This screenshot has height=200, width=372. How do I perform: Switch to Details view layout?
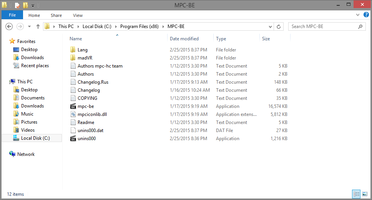click(x=356, y=194)
